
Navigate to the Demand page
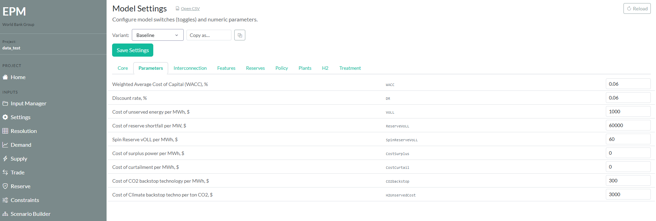click(x=21, y=145)
